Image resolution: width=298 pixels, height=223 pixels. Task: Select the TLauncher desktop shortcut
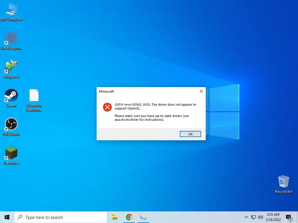pyautogui.click(x=11, y=156)
